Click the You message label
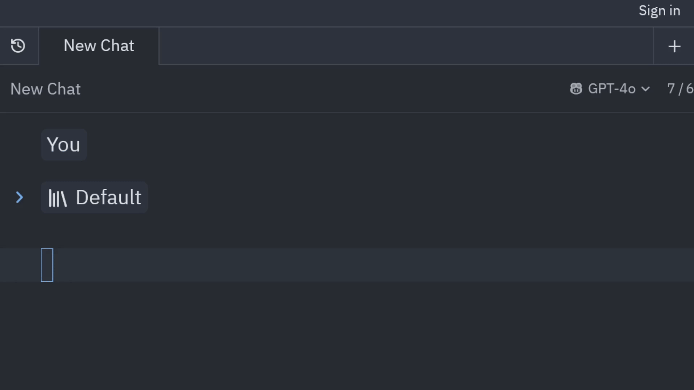Screen dimensions: 694x390 [64, 145]
